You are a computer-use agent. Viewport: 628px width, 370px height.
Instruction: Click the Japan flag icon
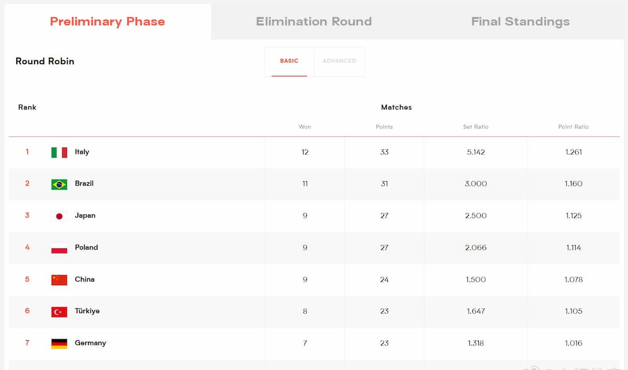coord(59,216)
